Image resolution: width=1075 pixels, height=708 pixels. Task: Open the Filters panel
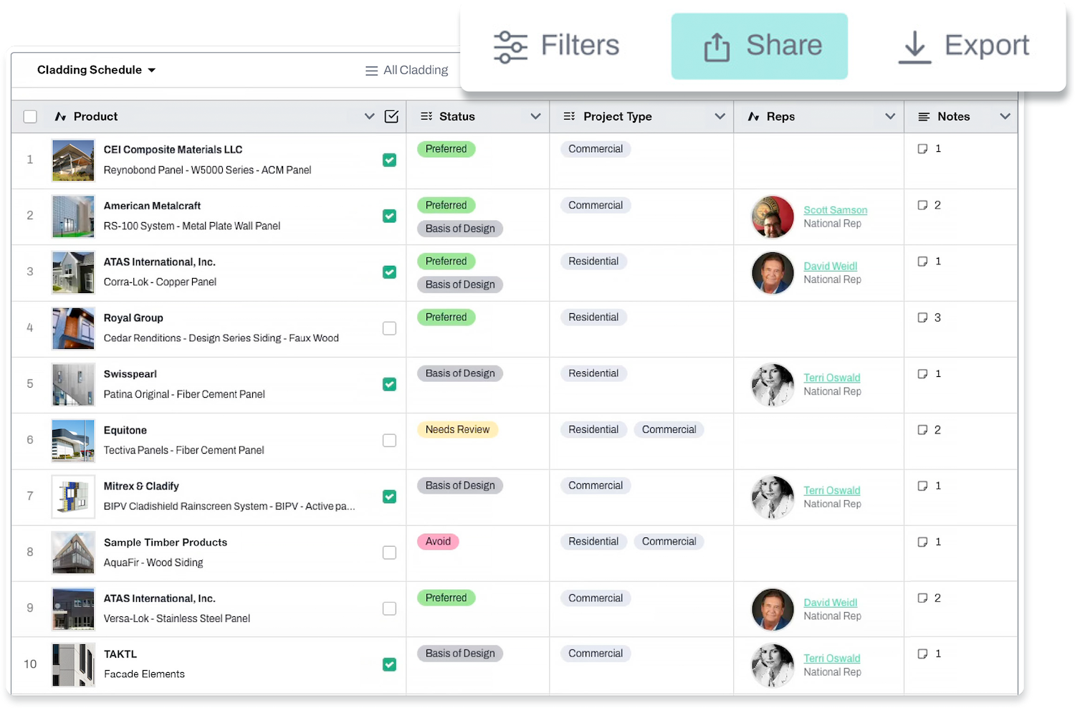click(556, 46)
